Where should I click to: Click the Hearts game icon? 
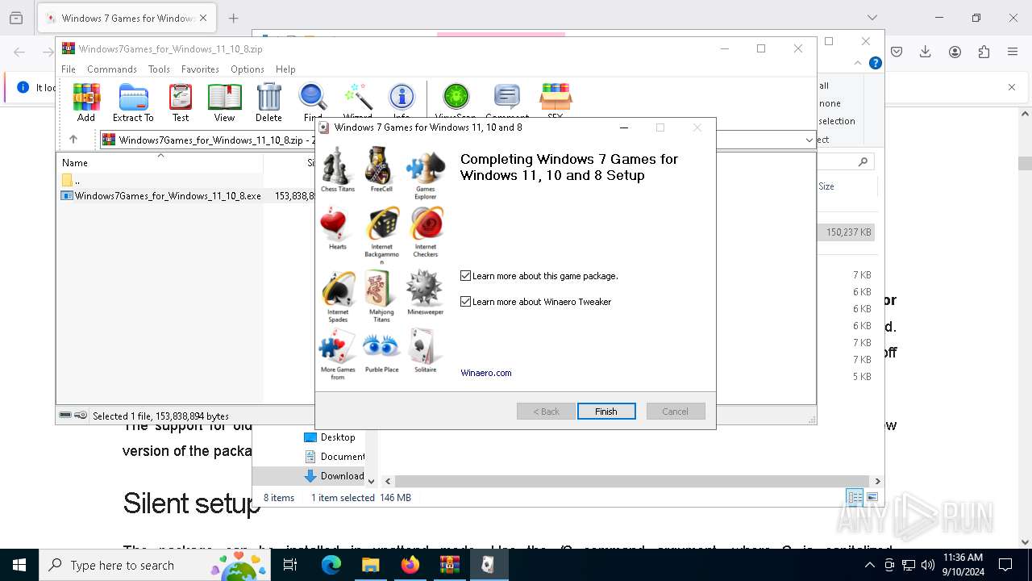point(338,228)
